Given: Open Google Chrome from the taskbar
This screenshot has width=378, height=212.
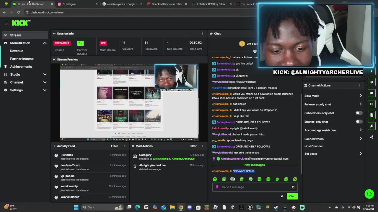Looking at the screenshot, I should coord(181,207).
